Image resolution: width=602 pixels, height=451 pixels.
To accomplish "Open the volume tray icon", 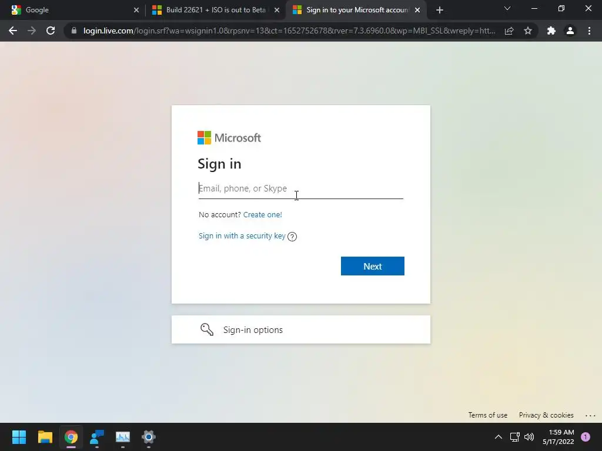I will 529,437.
